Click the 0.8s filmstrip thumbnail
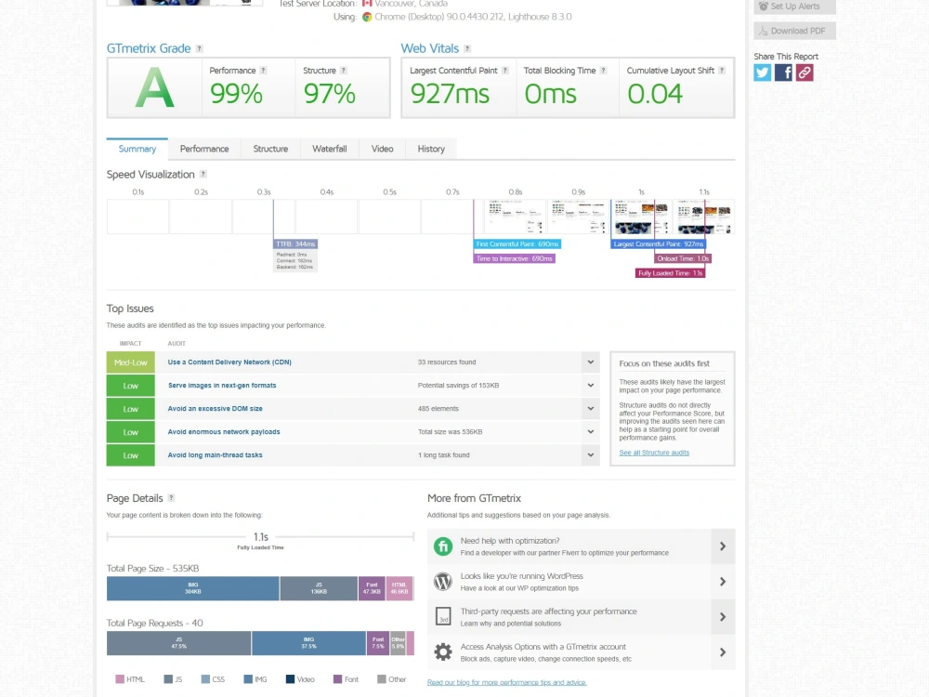This screenshot has height=697, width=929. (x=516, y=217)
